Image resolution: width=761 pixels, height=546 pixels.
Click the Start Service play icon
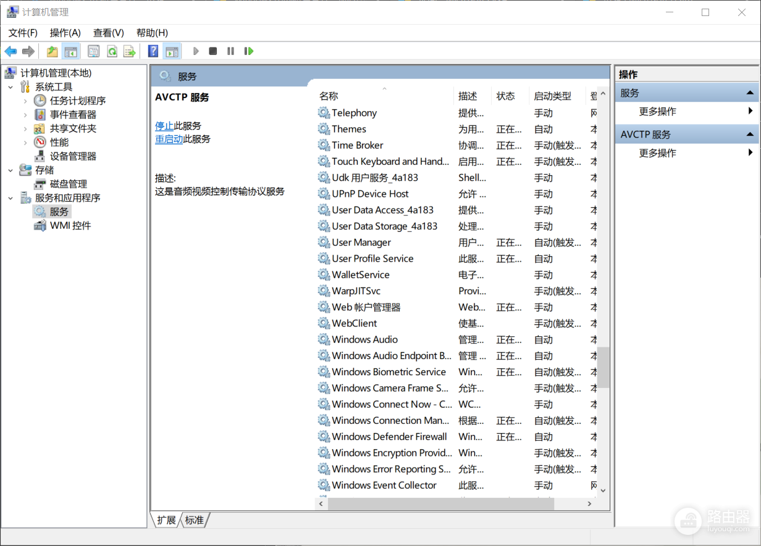pos(196,51)
